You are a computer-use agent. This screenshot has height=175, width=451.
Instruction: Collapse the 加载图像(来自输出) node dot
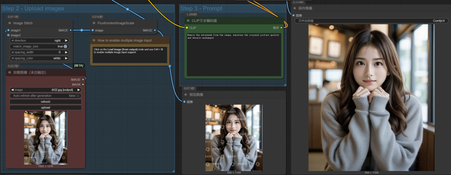point(10,72)
